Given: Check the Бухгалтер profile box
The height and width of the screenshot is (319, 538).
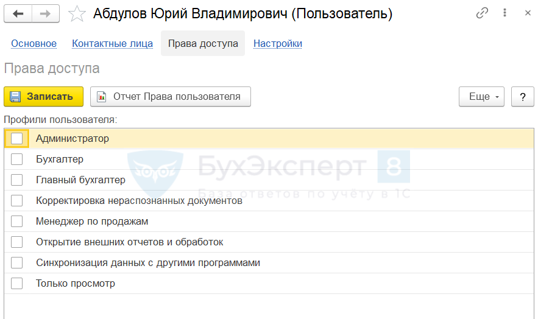Looking at the screenshot, I should point(16,159).
